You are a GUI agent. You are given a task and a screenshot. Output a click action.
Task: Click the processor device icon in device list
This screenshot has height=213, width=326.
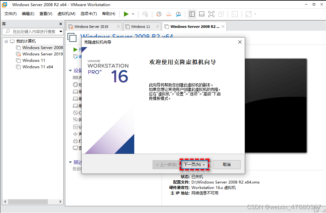point(75,85)
